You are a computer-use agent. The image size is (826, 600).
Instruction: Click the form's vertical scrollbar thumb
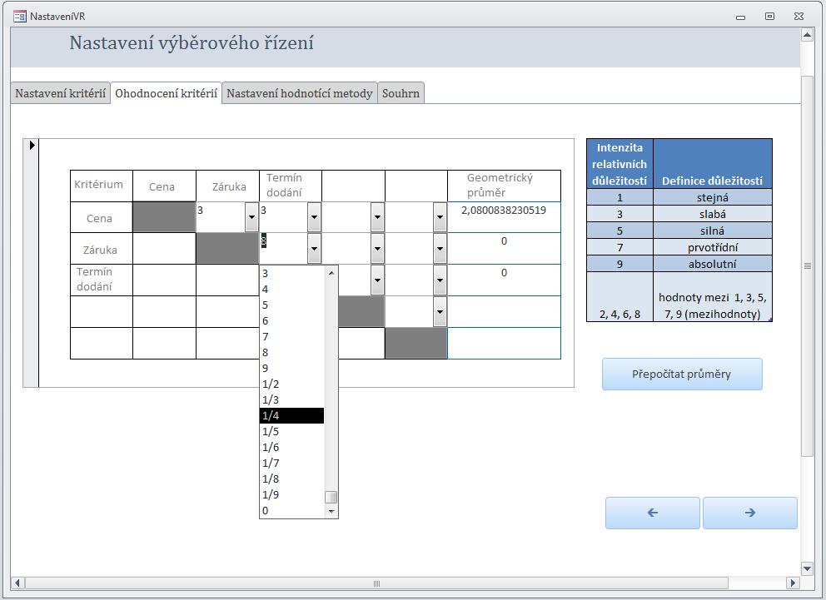[x=807, y=265]
